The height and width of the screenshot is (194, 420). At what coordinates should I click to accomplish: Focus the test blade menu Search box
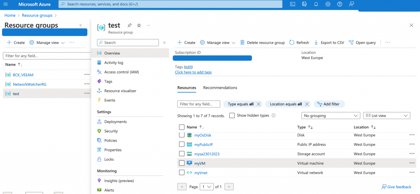tap(128, 43)
